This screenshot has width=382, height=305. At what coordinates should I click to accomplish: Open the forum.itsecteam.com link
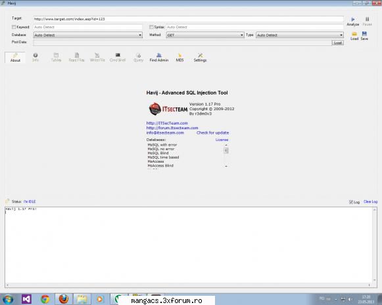(x=172, y=128)
